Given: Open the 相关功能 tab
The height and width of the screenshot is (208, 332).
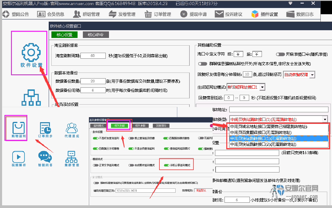Looking at the screenshot, I should pyautogui.click(x=120, y=126).
